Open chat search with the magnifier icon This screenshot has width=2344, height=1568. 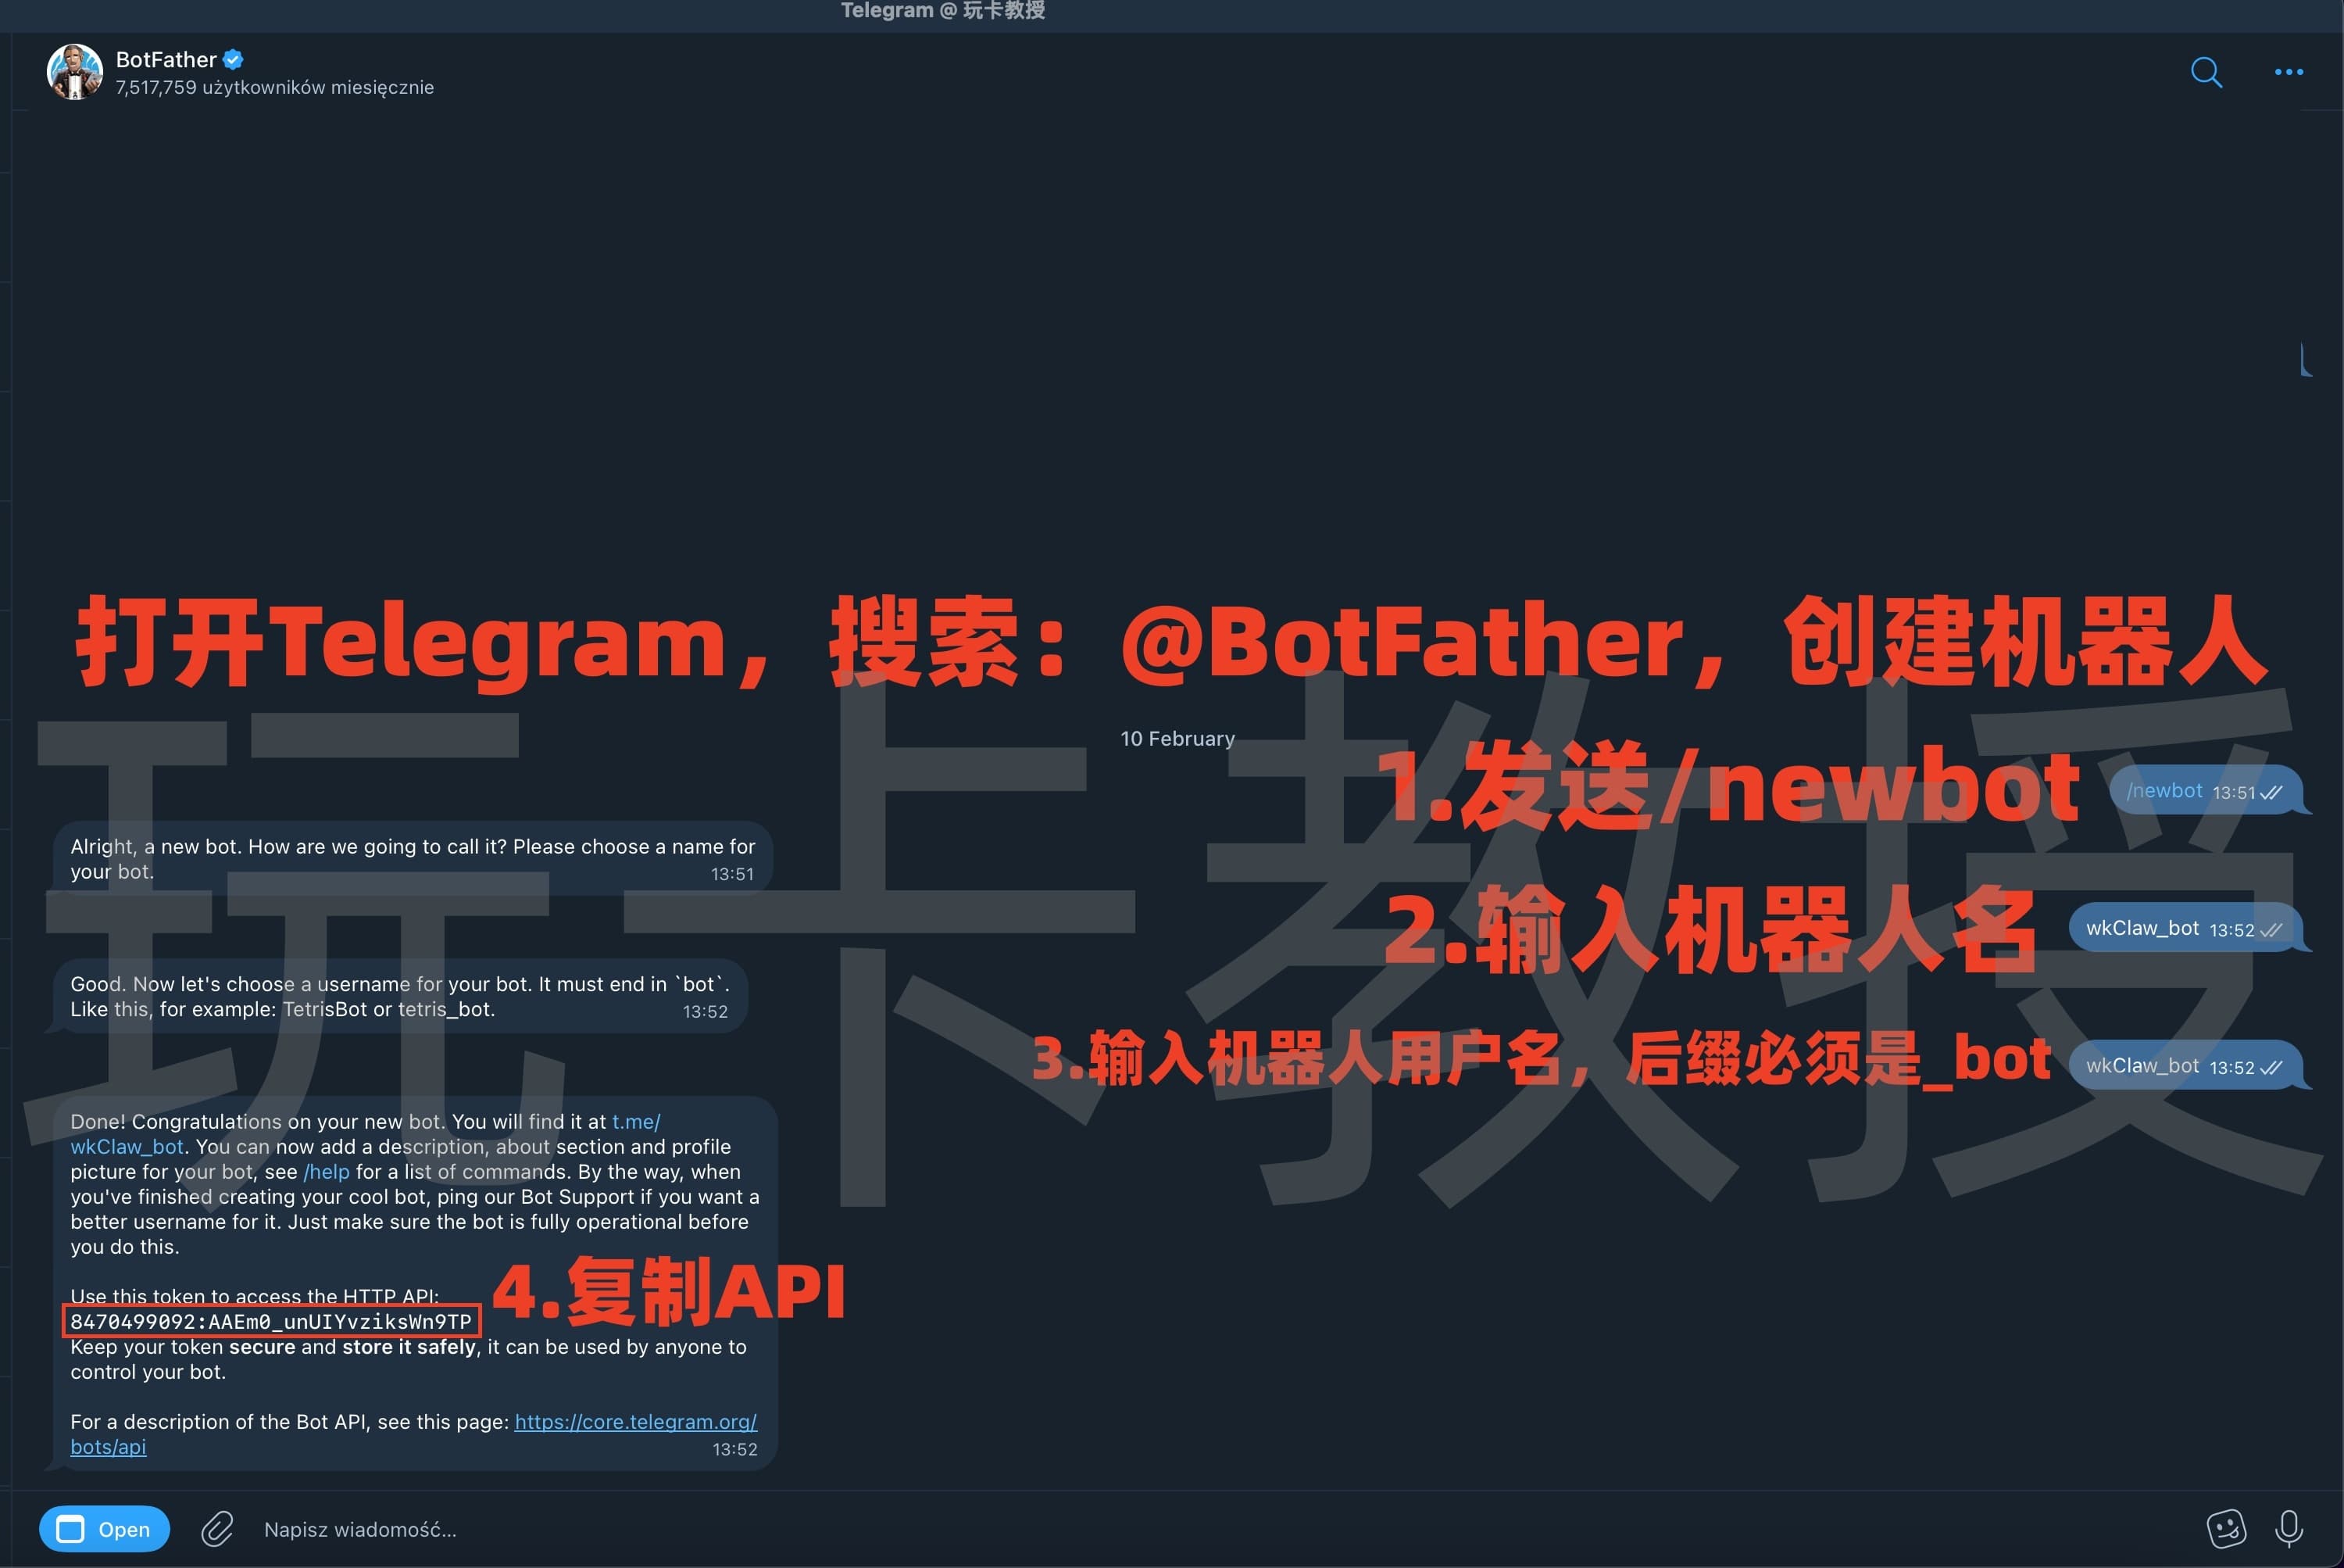[2206, 72]
